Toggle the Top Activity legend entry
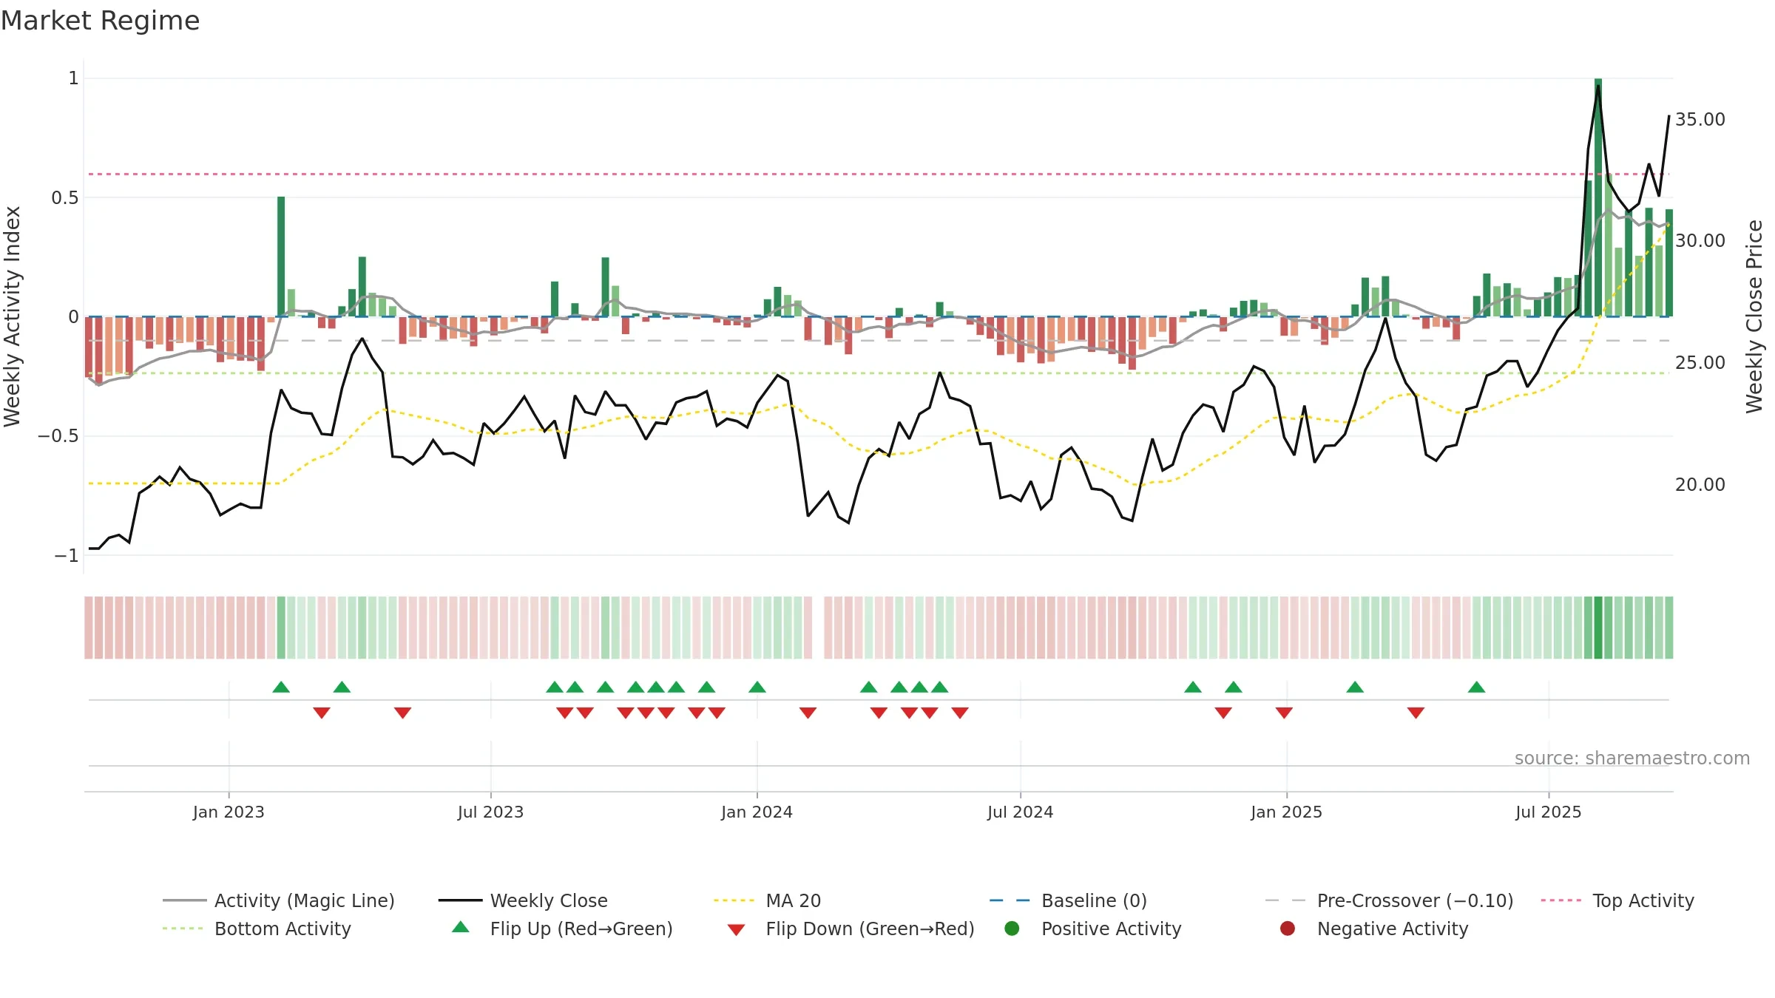 (x=1617, y=900)
